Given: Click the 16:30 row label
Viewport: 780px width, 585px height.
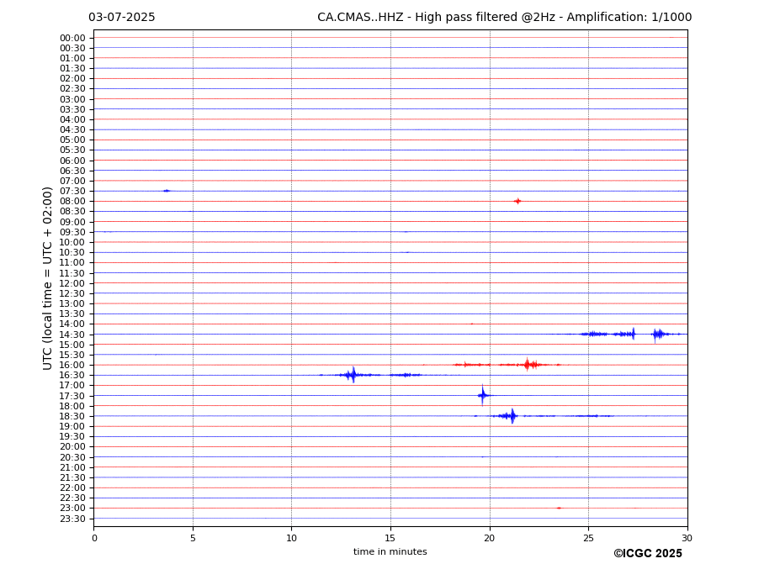Looking at the screenshot, I should (72, 375).
